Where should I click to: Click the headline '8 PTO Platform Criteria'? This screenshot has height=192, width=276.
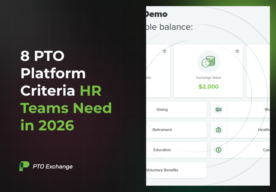[x=53, y=73]
